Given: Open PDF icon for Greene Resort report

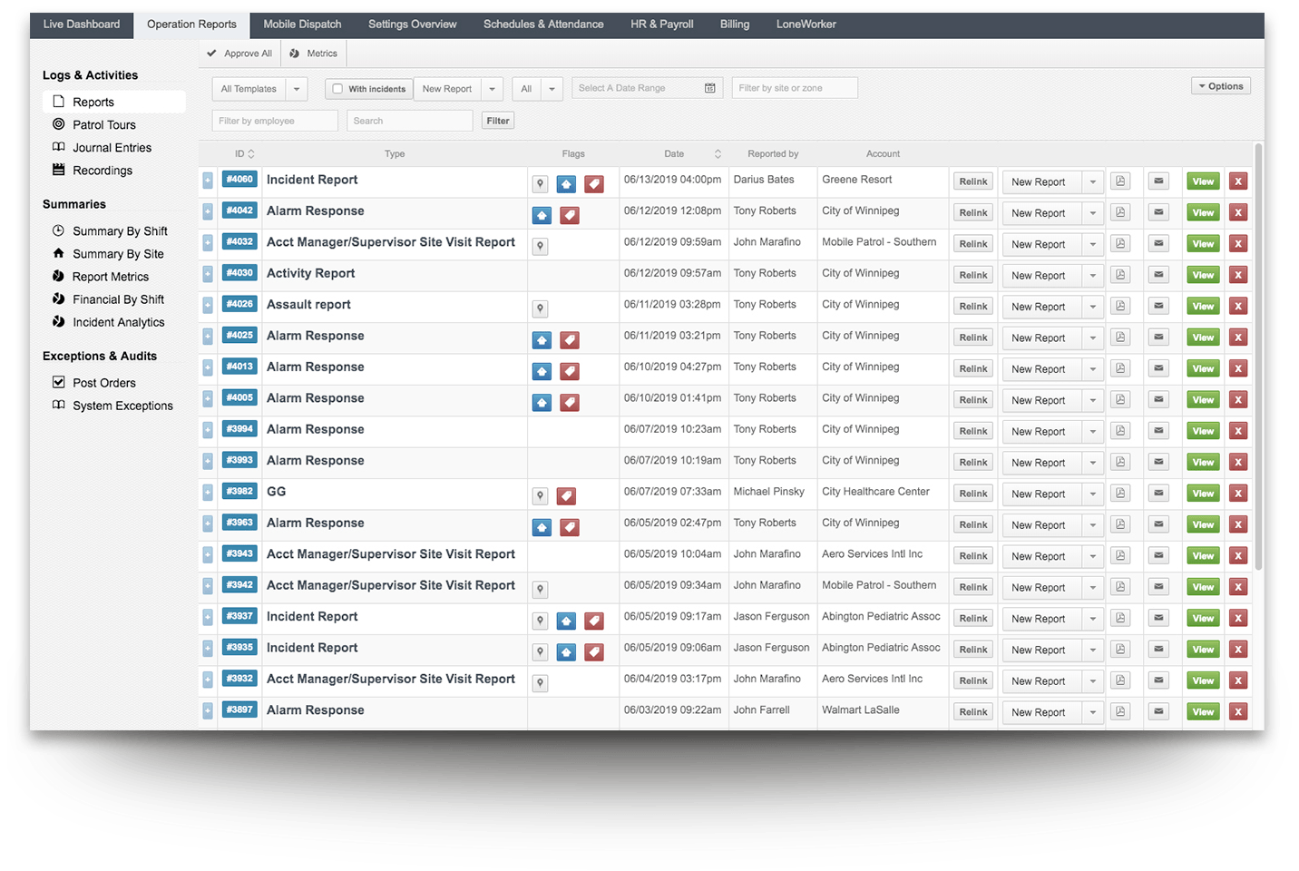Looking at the screenshot, I should (1120, 181).
